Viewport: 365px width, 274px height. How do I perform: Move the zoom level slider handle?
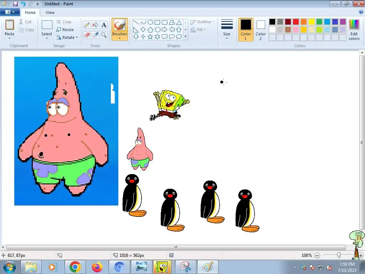(x=339, y=255)
